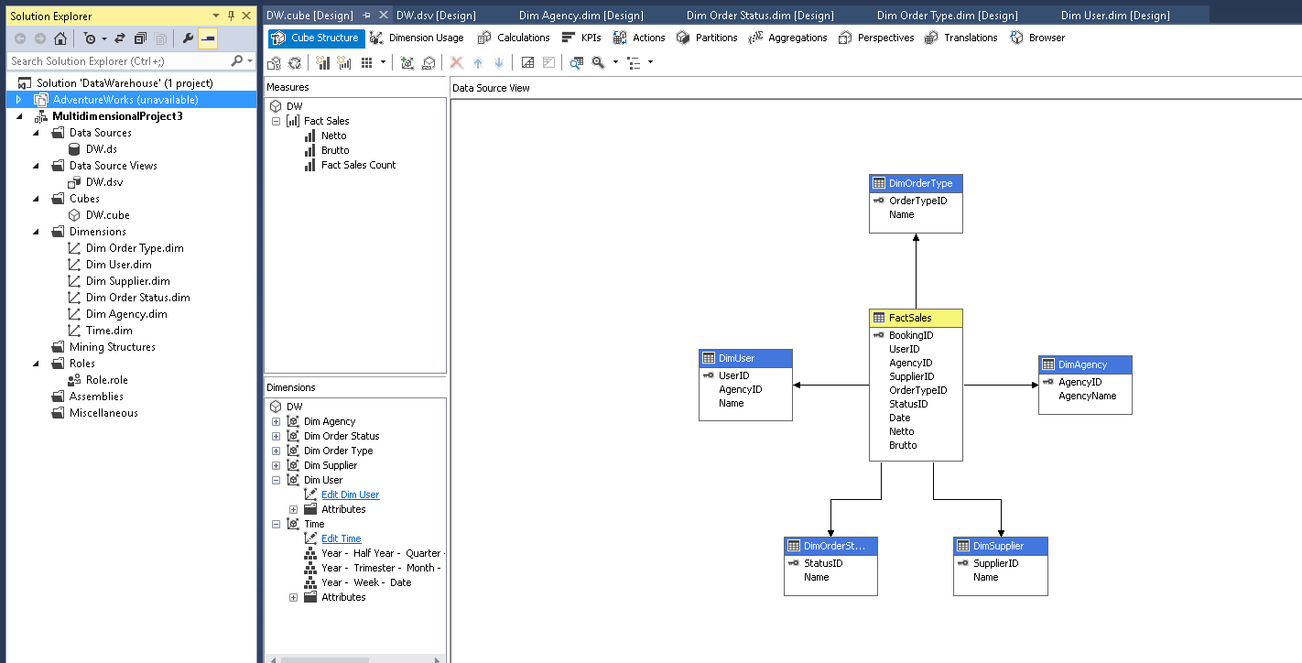Switch to the Calculations tab
This screenshot has height=663, width=1302.
click(514, 38)
